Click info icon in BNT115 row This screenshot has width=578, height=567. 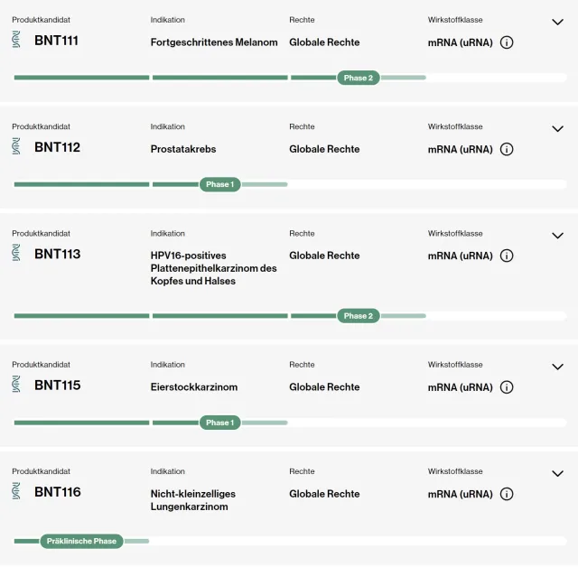[x=507, y=387]
